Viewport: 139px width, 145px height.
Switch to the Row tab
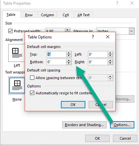pos(29,15)
